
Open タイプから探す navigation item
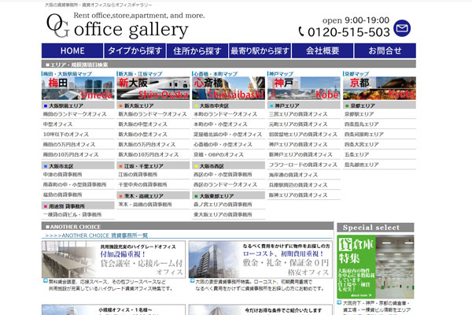coord(135,50)
